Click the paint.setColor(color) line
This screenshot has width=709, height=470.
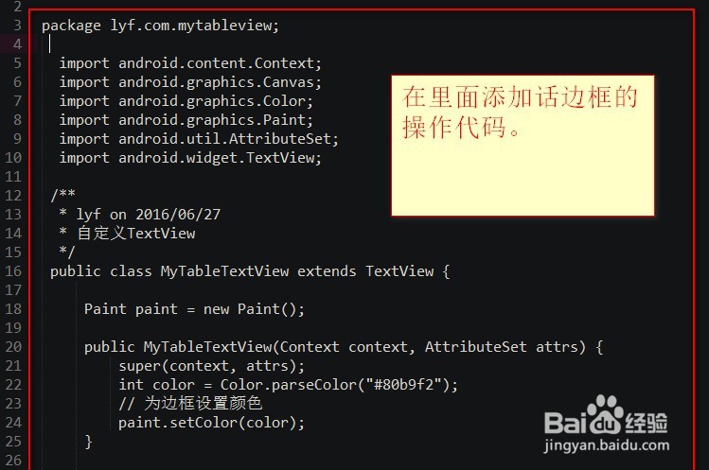click(212, 423)
